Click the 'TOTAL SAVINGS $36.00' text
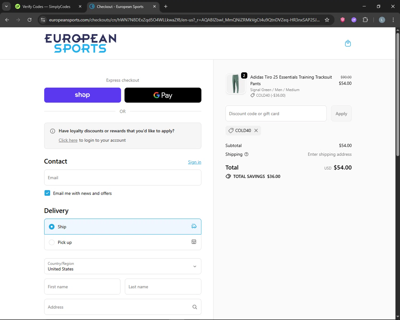Screen dimensions: 400x320 click(x=257, y=176)
